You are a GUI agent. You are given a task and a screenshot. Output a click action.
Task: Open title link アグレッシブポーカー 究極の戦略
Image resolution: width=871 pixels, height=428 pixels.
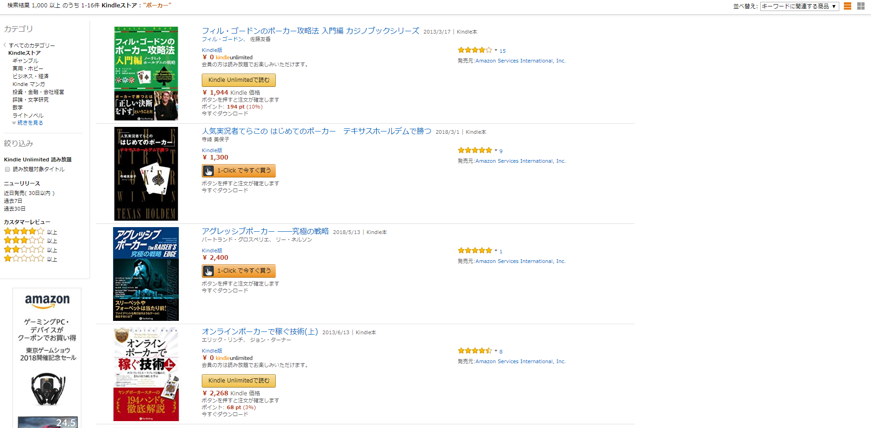tap(265, 231)
